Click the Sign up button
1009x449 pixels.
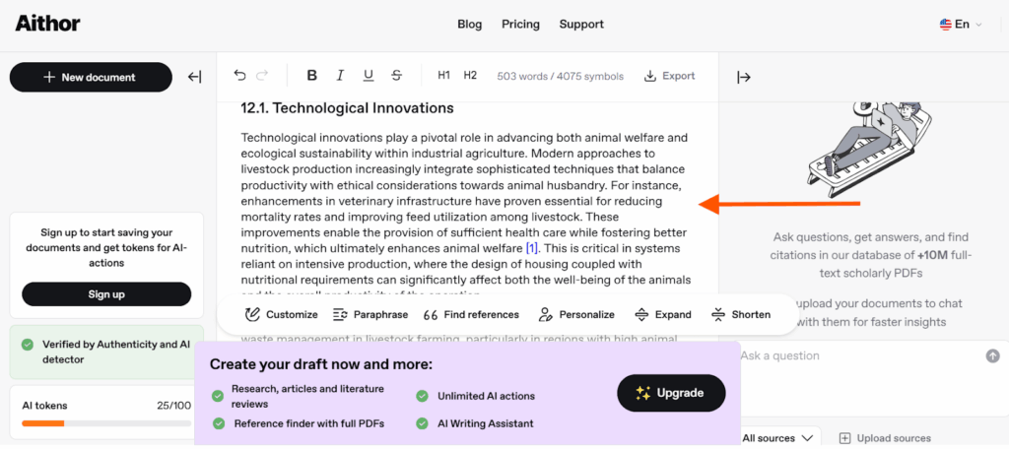[106, 294]
